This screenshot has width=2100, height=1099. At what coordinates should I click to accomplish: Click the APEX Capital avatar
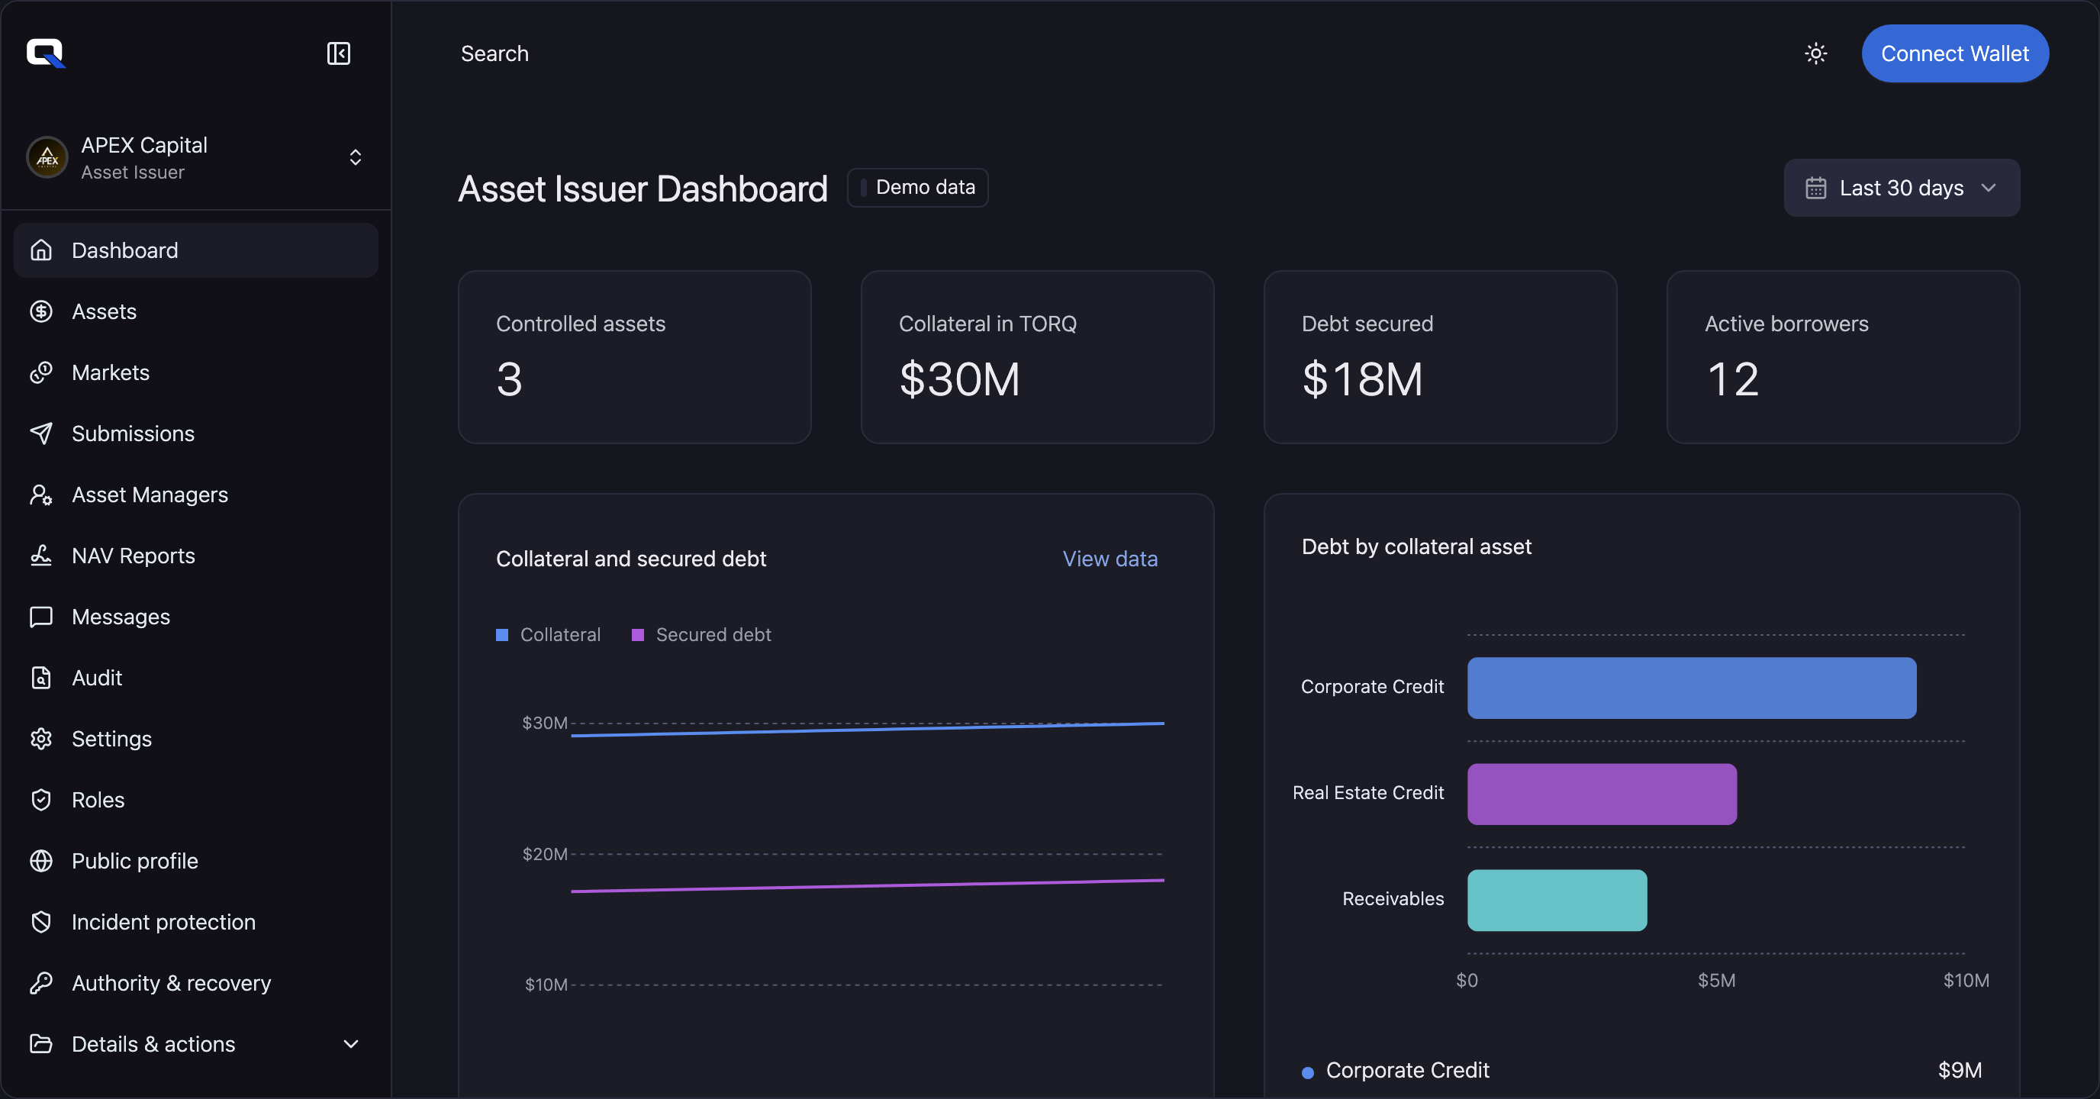tap(47, 157)
